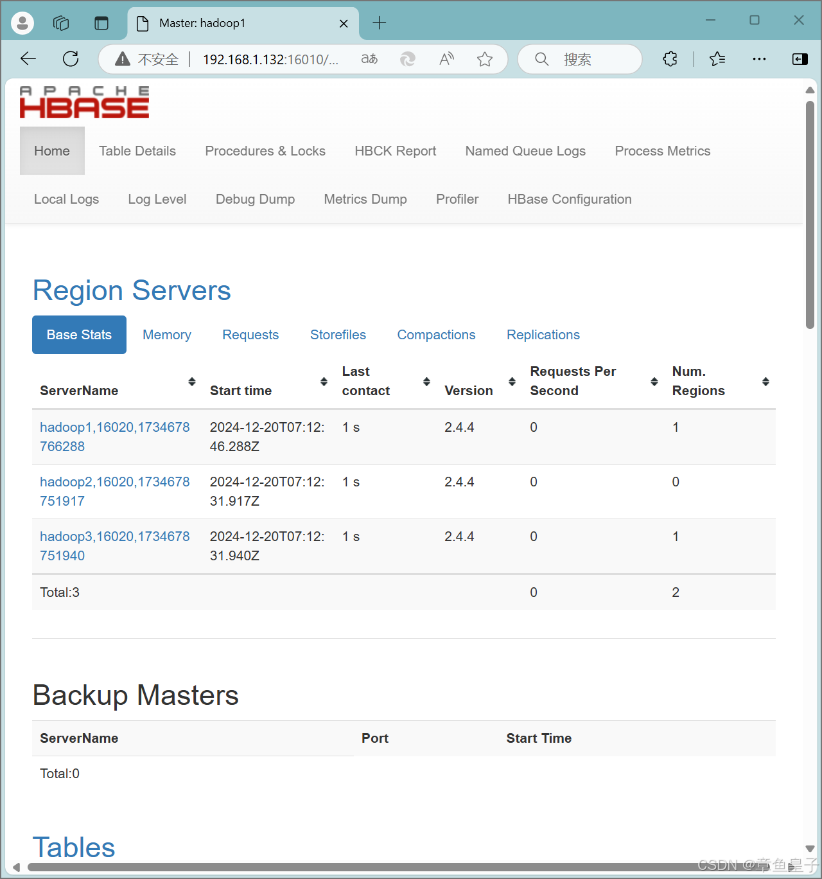This screenshot has height=879, width=822.
Task: Add this page to favorites star
Action: pyautogui.click(x=485, y=59)
